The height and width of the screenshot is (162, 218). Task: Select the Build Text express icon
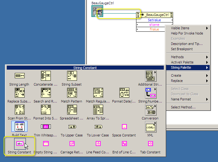19,126
